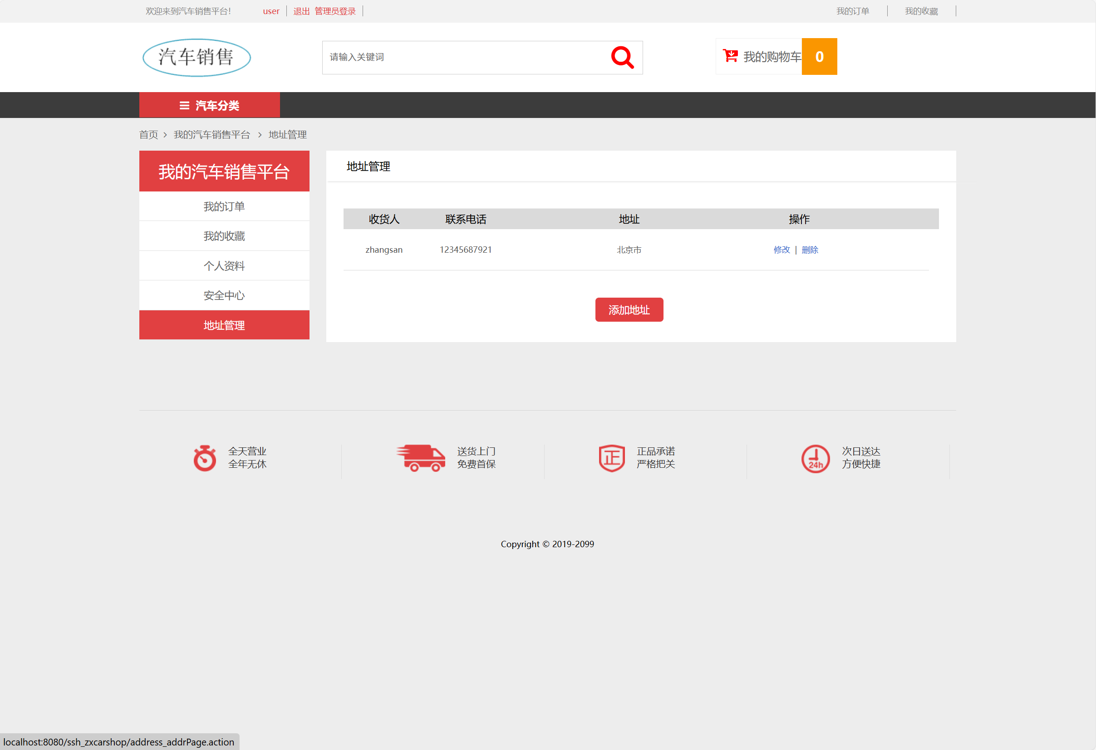This screenshot has height=750, width=1096.
Task: Click 删除 to remove the address
Action: click(x=810, y=250)
